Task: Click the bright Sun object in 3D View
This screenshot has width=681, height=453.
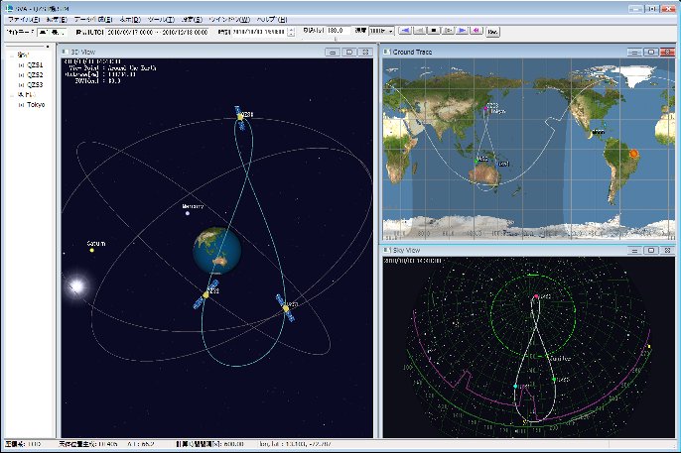Action: click(x=75, y=286)
